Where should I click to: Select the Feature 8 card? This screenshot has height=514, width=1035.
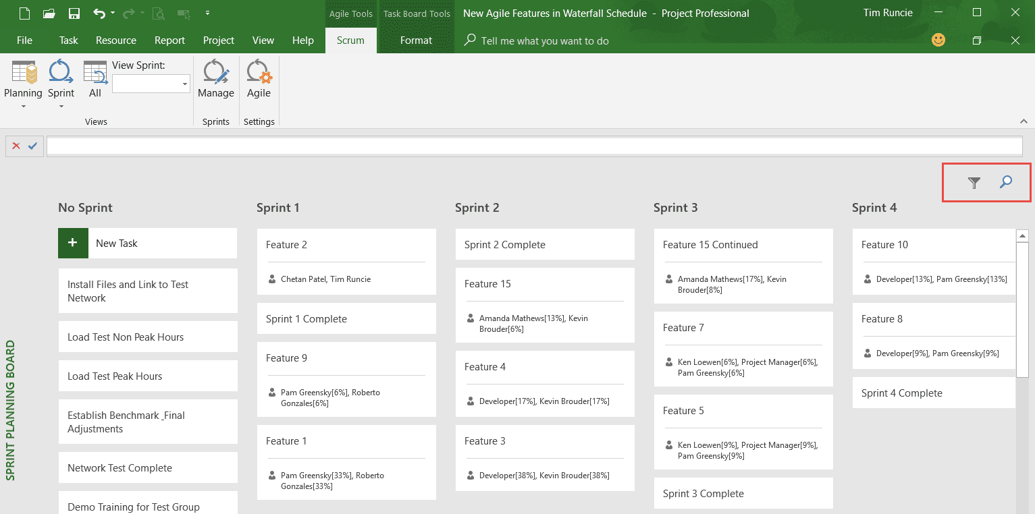click(934, 336)
